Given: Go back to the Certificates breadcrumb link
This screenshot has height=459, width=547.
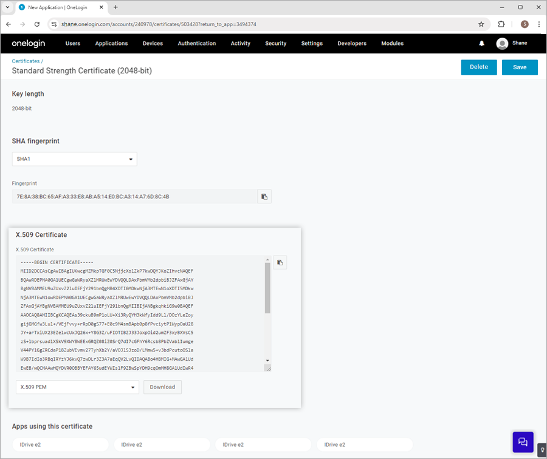Looking at the screenshot, I should coord(26,61).
